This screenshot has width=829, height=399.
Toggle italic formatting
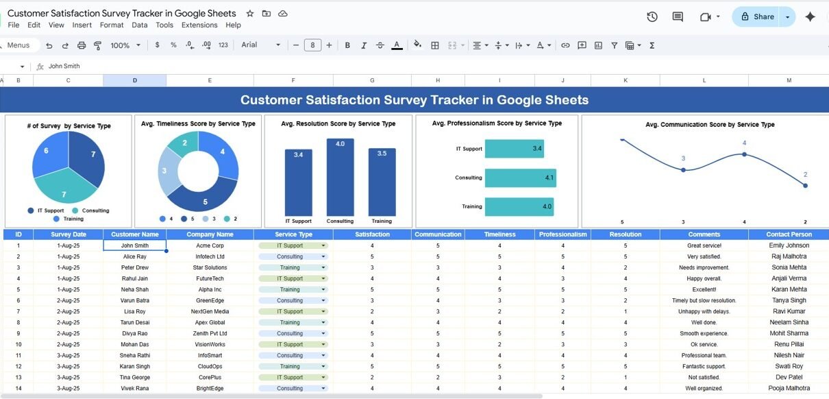[364, 45]
